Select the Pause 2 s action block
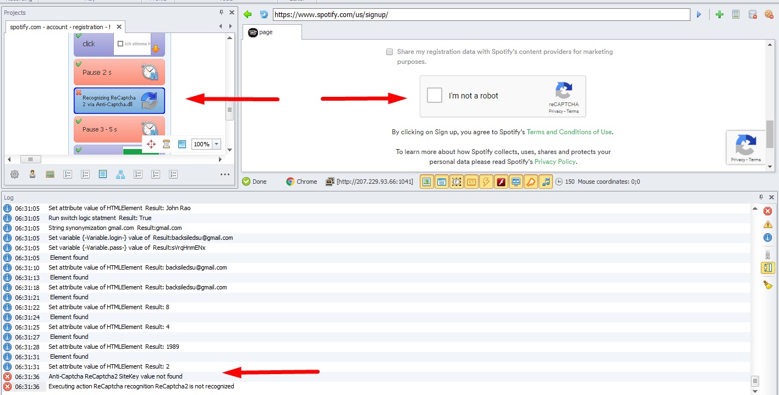 coord(119,72)
